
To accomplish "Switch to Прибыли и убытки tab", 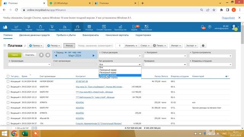I will pos(66,35).
